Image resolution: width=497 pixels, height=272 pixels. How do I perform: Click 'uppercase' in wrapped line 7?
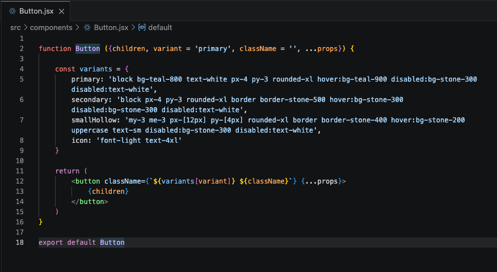[90, 130]
